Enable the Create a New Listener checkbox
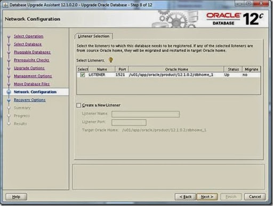273x206 pixels. tap(78, 105)
